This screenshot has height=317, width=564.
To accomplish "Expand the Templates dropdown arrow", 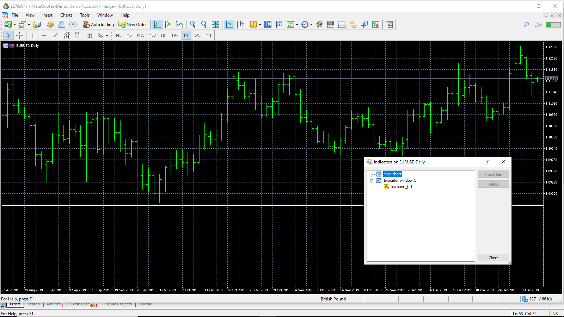I will pos(297,25).
